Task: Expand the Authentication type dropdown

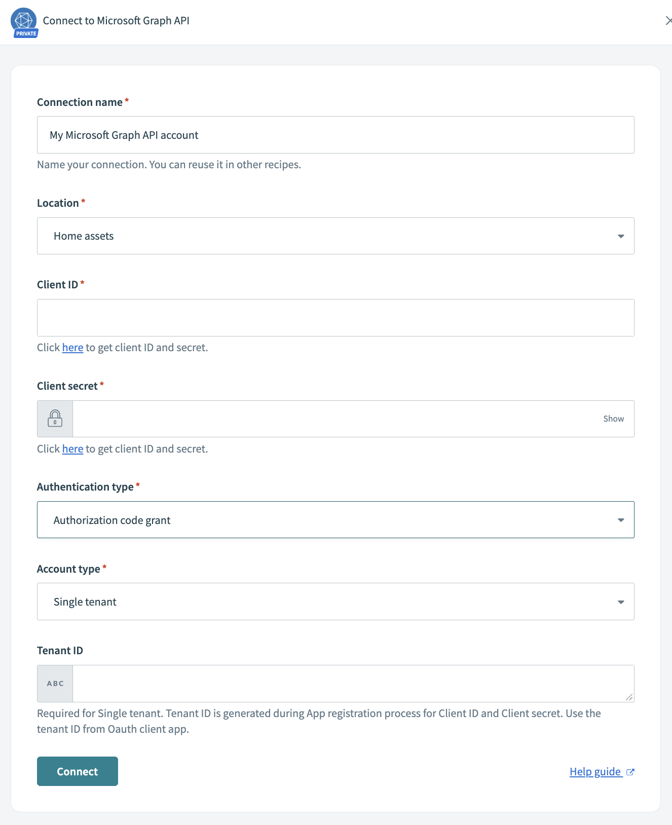Action: point(620,519)
